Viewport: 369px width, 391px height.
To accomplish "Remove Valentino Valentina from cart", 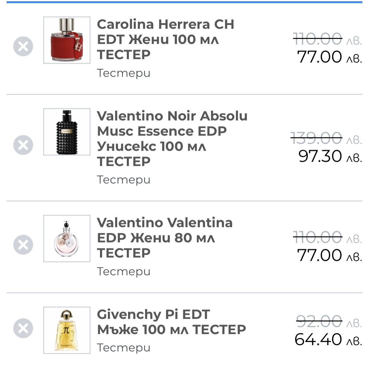I will point(23,245).
